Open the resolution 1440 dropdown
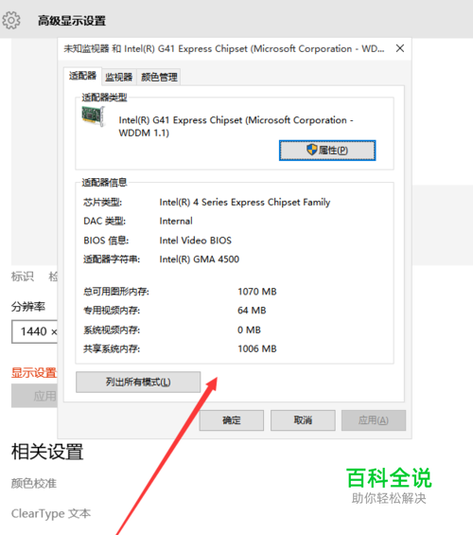This screenshot has height=535, width=473. (34, 331)
